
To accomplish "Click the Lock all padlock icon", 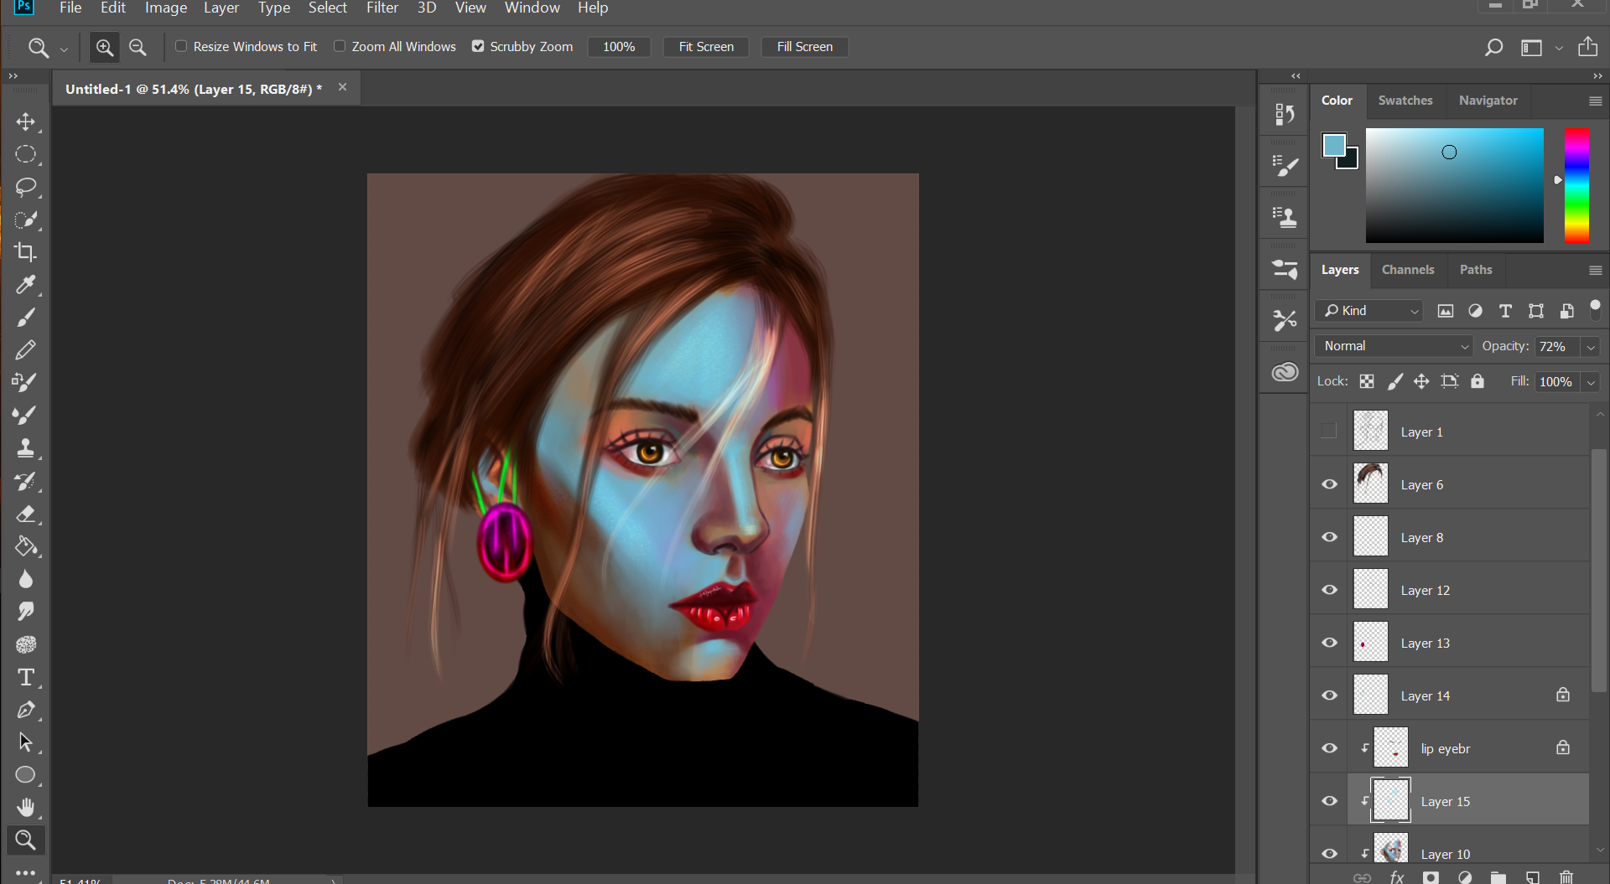I will click(x=1478, y=381).
